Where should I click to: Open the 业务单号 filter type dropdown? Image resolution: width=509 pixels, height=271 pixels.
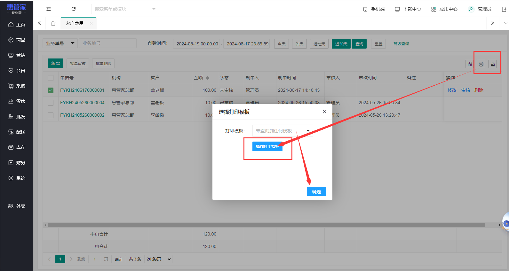[60, 43]
